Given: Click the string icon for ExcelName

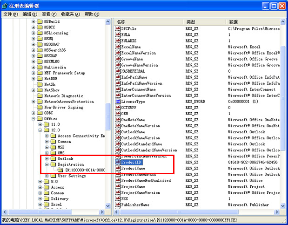Looking at the screenshot, I should 118,47.
